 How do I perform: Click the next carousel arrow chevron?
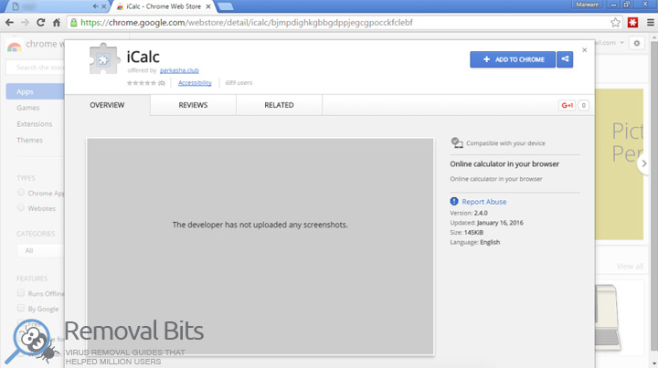[644, 163]
